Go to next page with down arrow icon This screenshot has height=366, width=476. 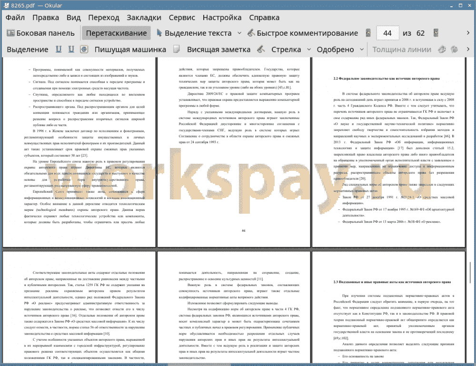pyautogui.click(x=436, y=33)
